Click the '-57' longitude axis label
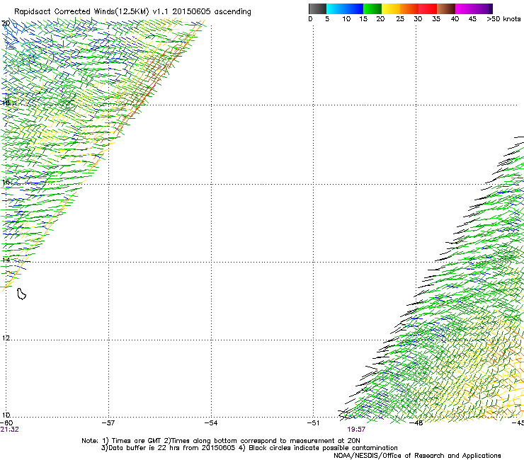The height and width of the screenshot is (460, 524). [x=108, y=422]
